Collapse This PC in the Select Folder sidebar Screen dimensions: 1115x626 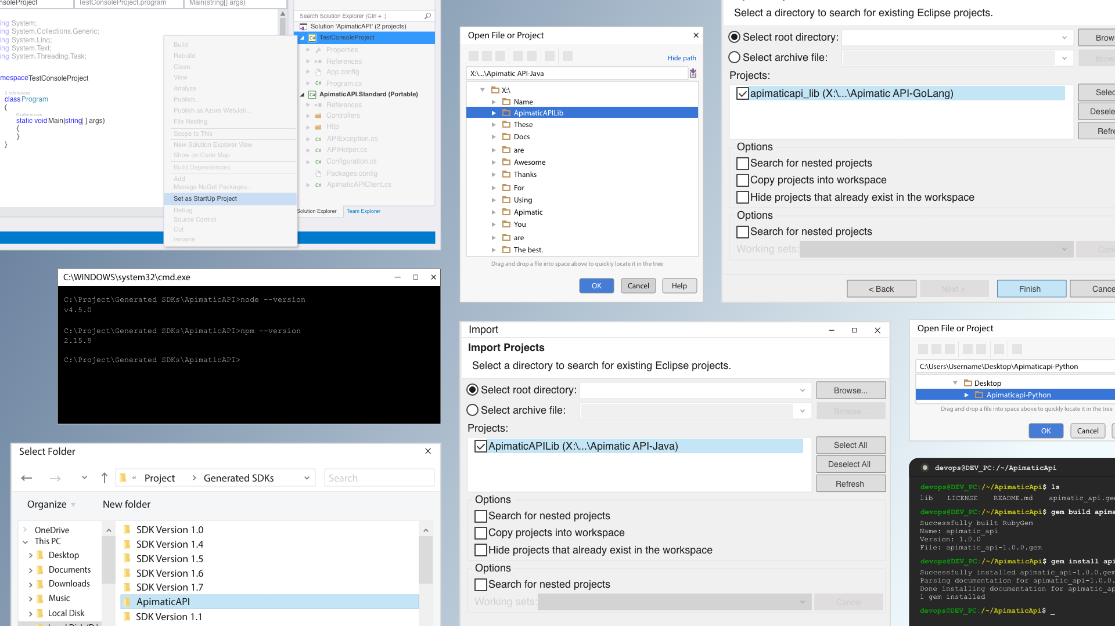click(x=25, y=542)
